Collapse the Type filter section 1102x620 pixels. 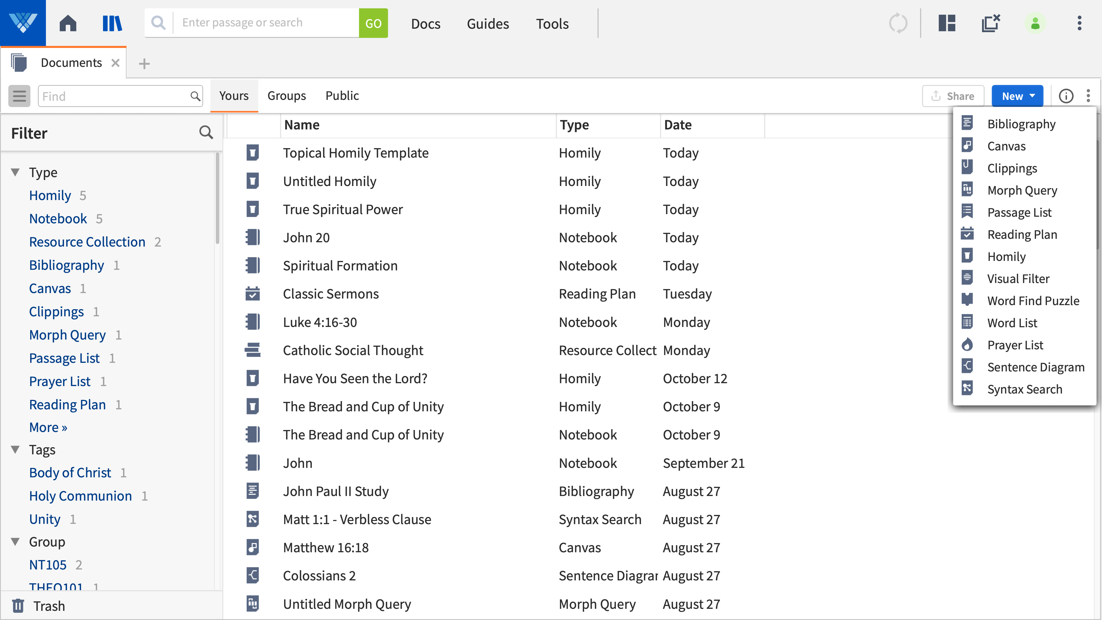(x=15, y=172)
